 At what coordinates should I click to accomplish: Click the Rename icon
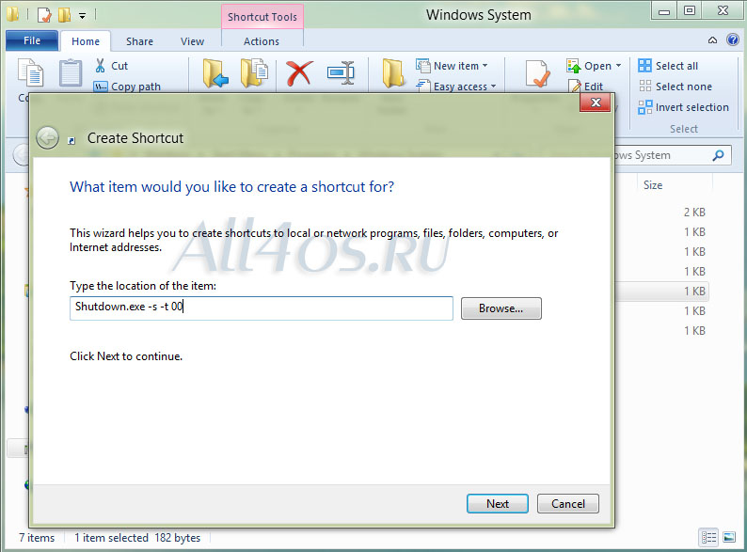tap(341, 72)
